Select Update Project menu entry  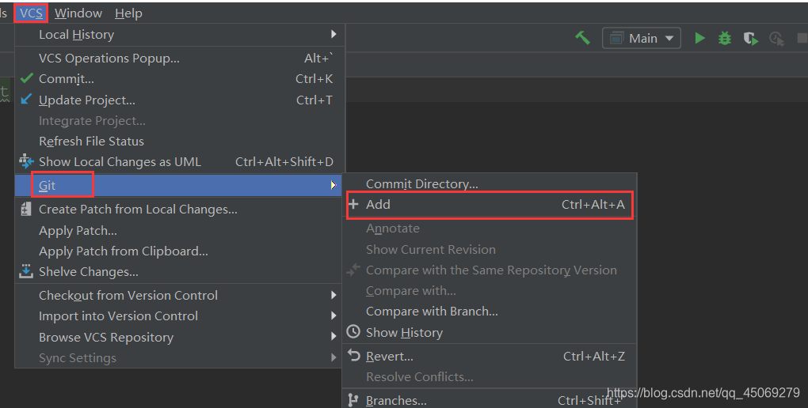[x=180, y=100]
